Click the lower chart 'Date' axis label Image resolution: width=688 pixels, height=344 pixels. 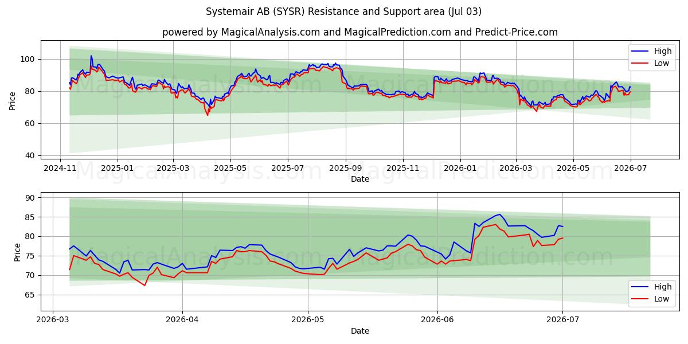[360, 331]
